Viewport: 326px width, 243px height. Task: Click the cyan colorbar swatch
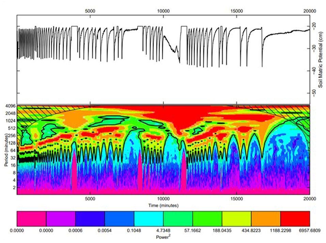coord(149,219)
